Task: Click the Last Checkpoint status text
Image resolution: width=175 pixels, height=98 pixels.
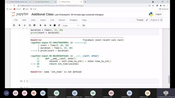Action: point(79,14)
